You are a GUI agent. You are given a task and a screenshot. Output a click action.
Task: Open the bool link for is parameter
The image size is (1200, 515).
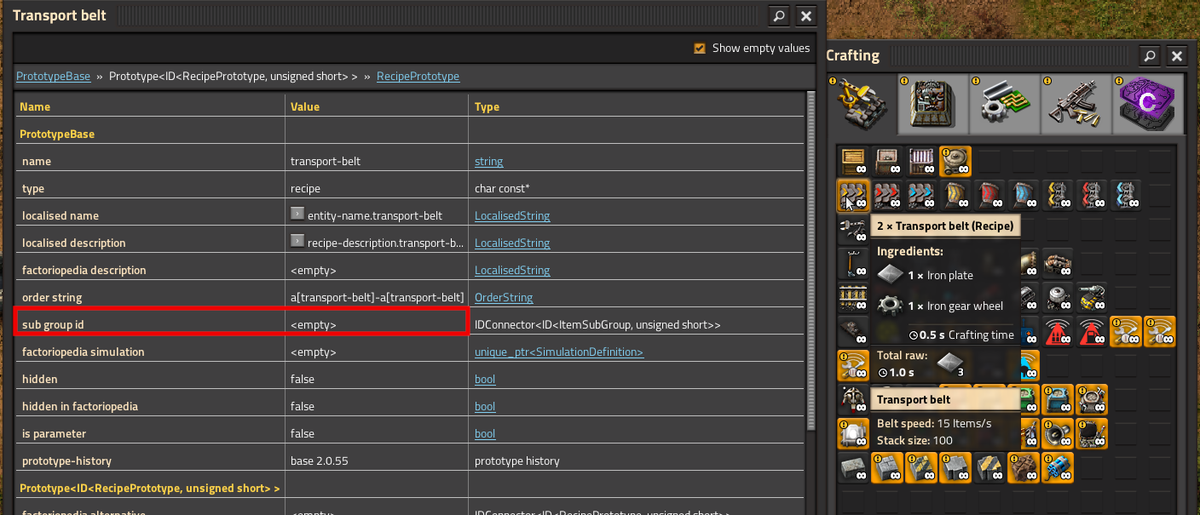[485, 434]
